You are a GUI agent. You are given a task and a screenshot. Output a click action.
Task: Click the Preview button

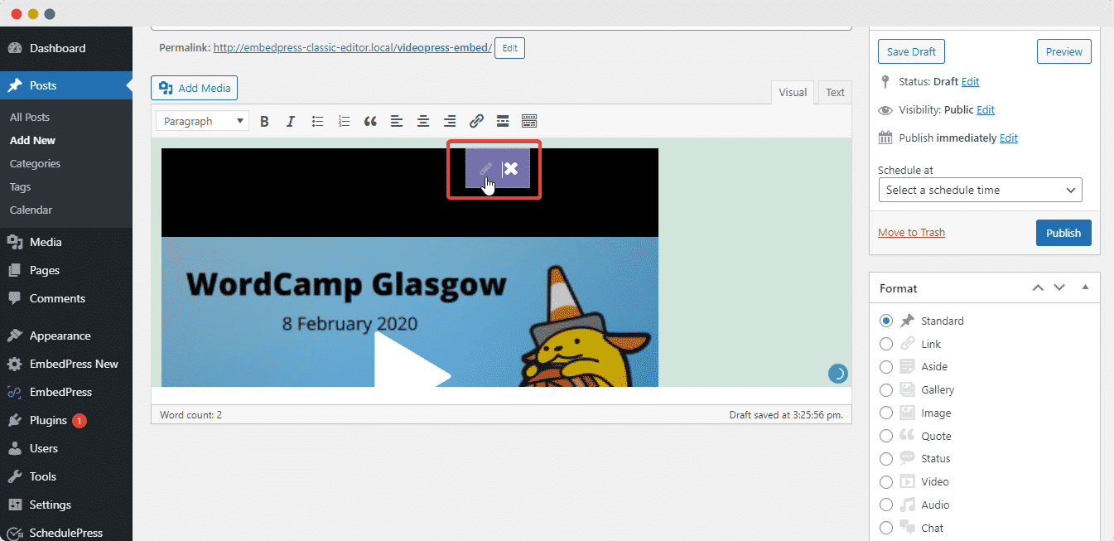pos(1063,51)
